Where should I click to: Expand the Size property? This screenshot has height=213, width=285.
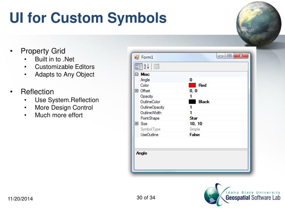pyautogui.click(x=137, y=124)
